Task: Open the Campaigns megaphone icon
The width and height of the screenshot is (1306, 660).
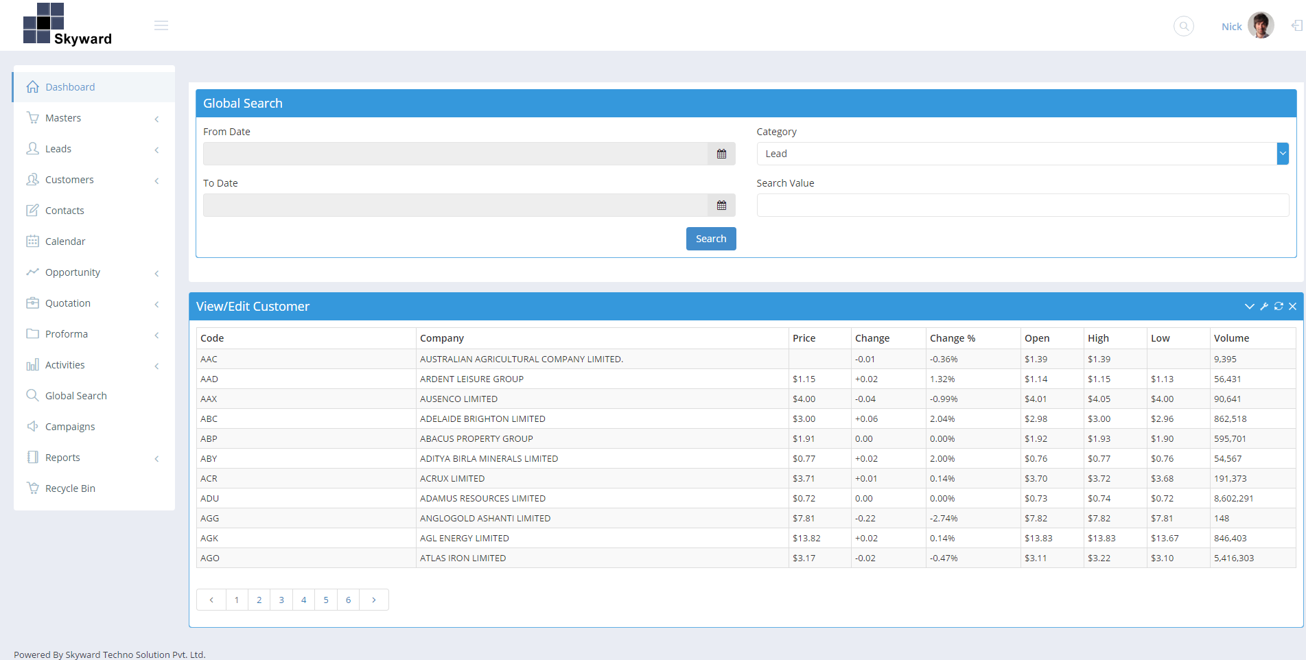Action: (33, 426)
